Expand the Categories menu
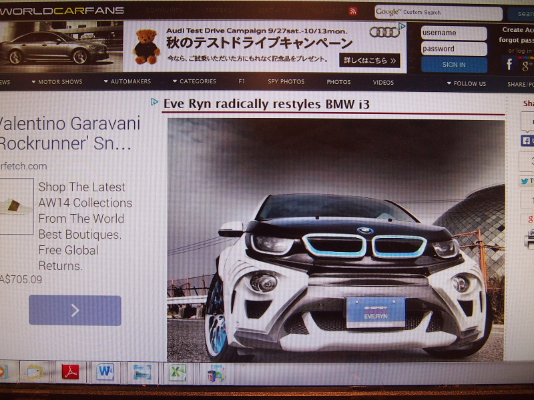 point(194,81)
